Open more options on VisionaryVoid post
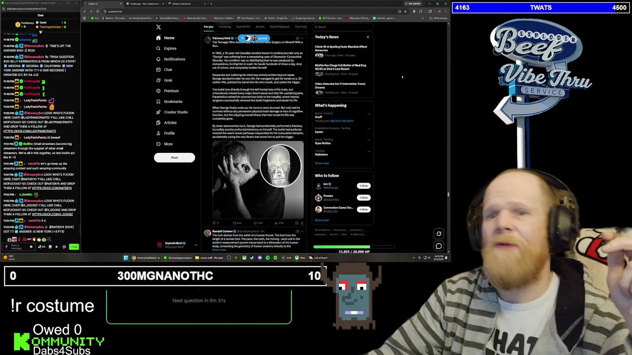This screenshot has width=632, height=355. coord(302,38)
